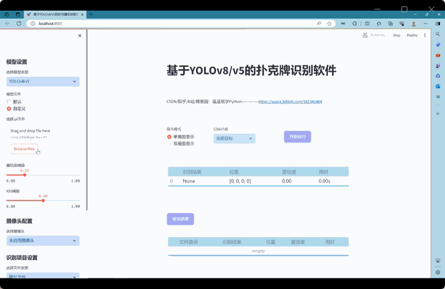Open the tab actions menu icon

(18, 14)
